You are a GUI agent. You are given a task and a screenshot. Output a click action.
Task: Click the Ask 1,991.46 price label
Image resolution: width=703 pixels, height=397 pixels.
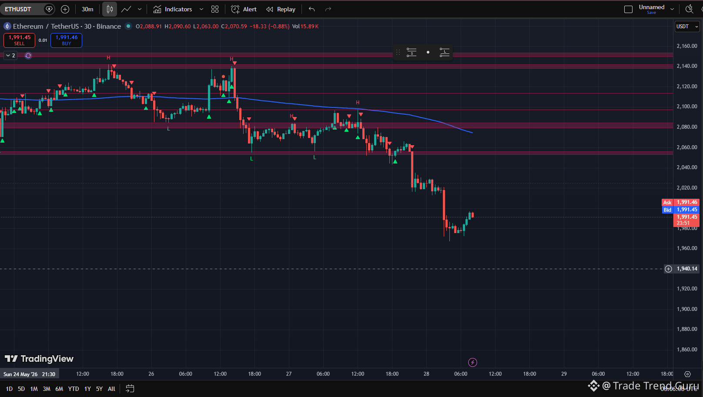click(680, 202)
